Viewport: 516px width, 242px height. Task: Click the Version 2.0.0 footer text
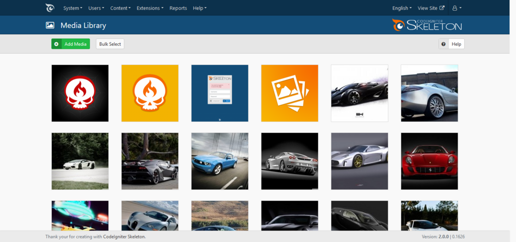tap(436, 237)
